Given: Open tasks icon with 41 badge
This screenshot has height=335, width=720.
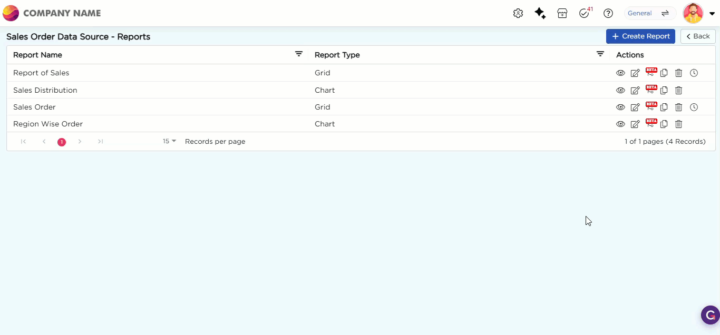Looking at the screenshot, I should (x=584, y=14).
